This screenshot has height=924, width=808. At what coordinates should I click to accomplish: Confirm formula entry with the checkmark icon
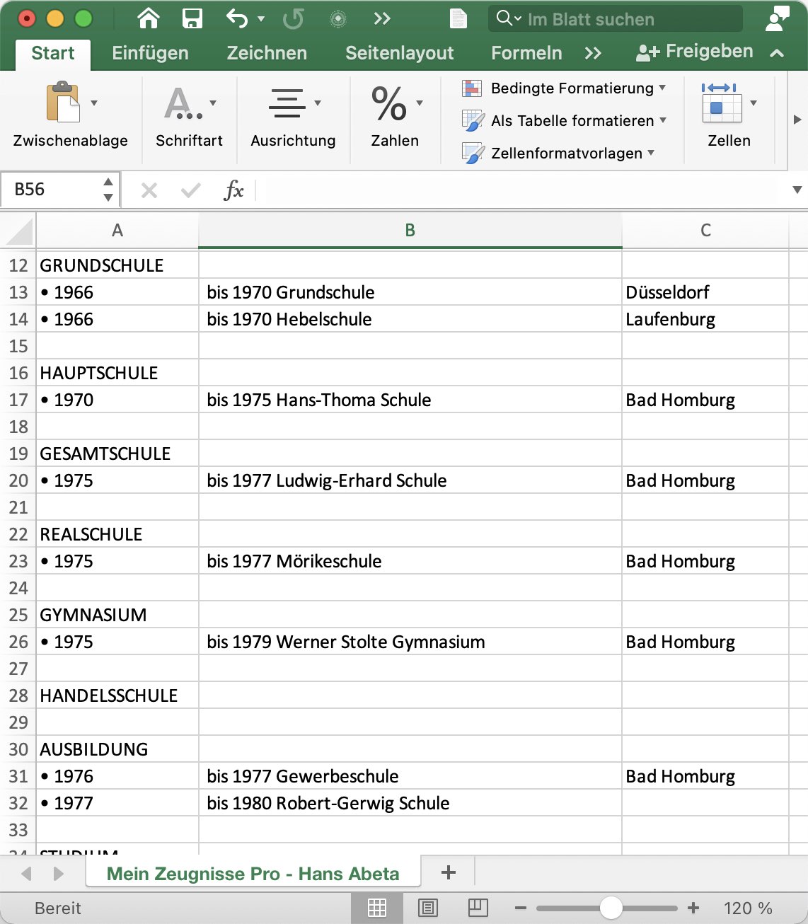coord(191,190)
